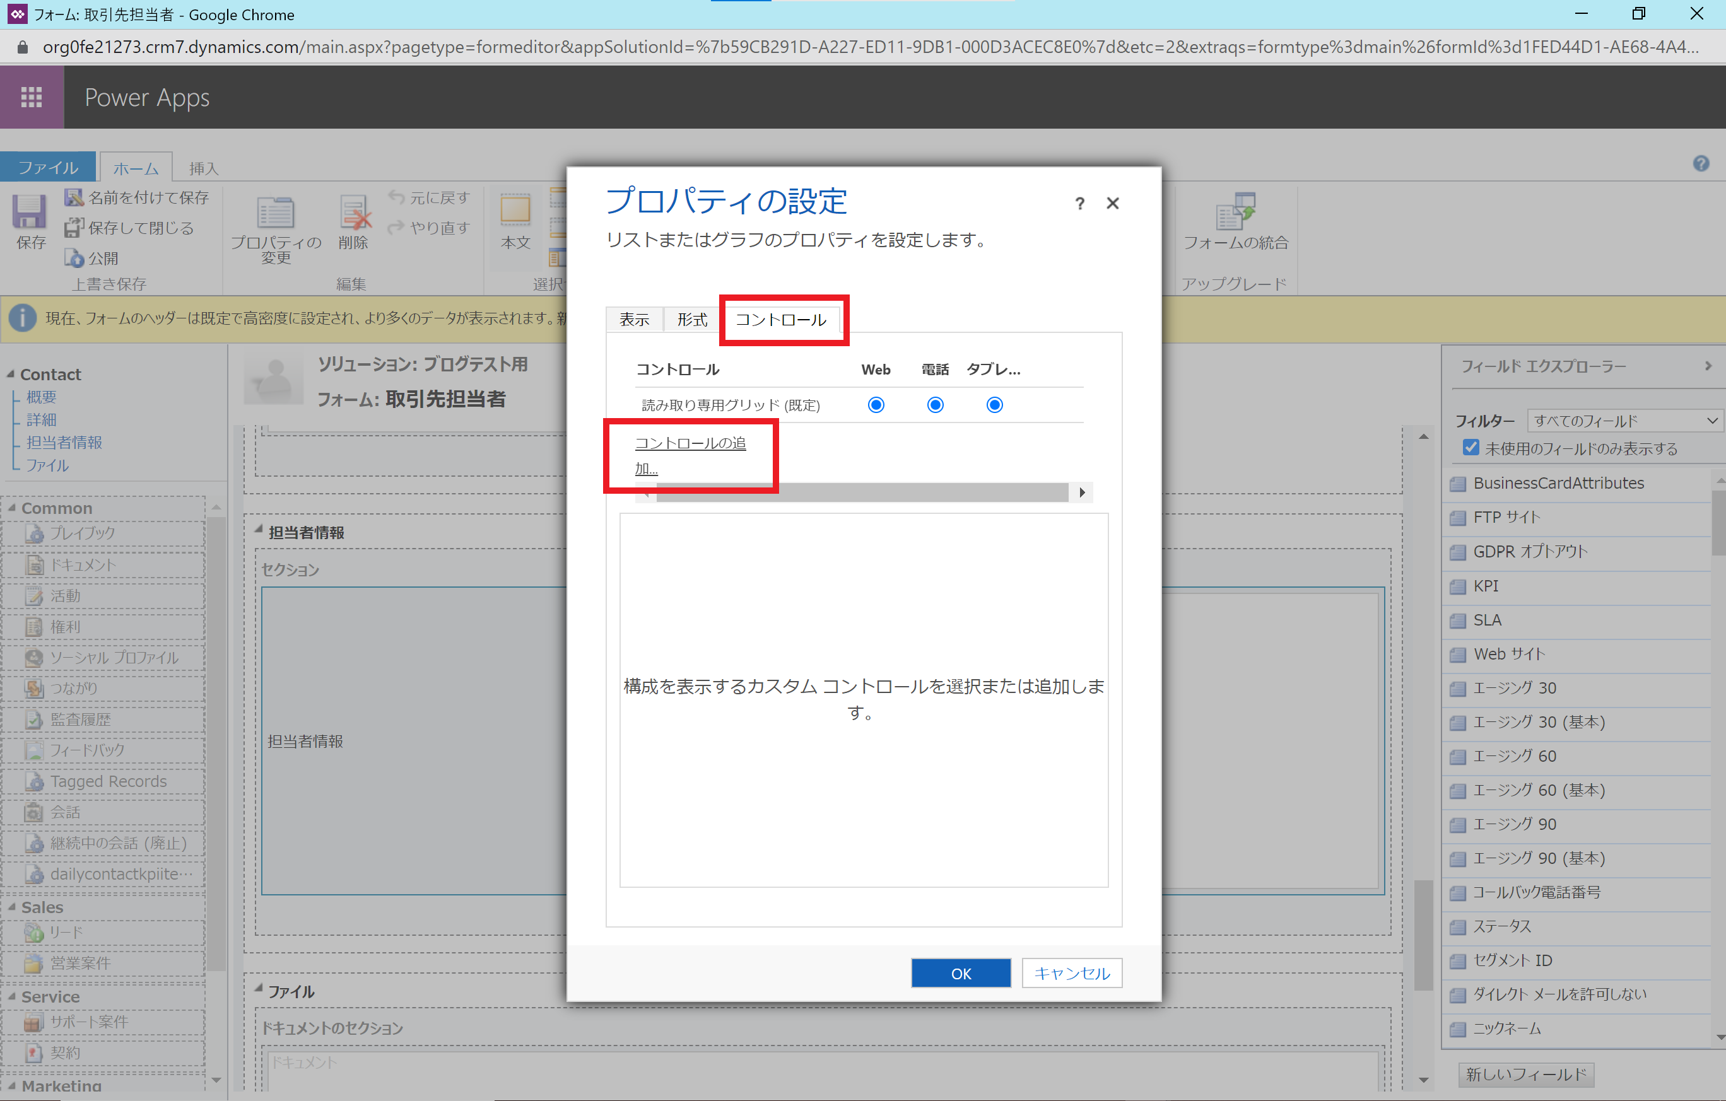Collapse the 担当者情報 tab on the form
This screenshot has height=1101, width=1726.
tap(259, 530)
